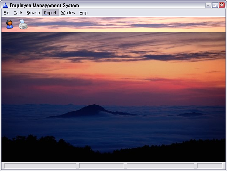
Task: Click the third status bar panel
Action: coord(160,166)
